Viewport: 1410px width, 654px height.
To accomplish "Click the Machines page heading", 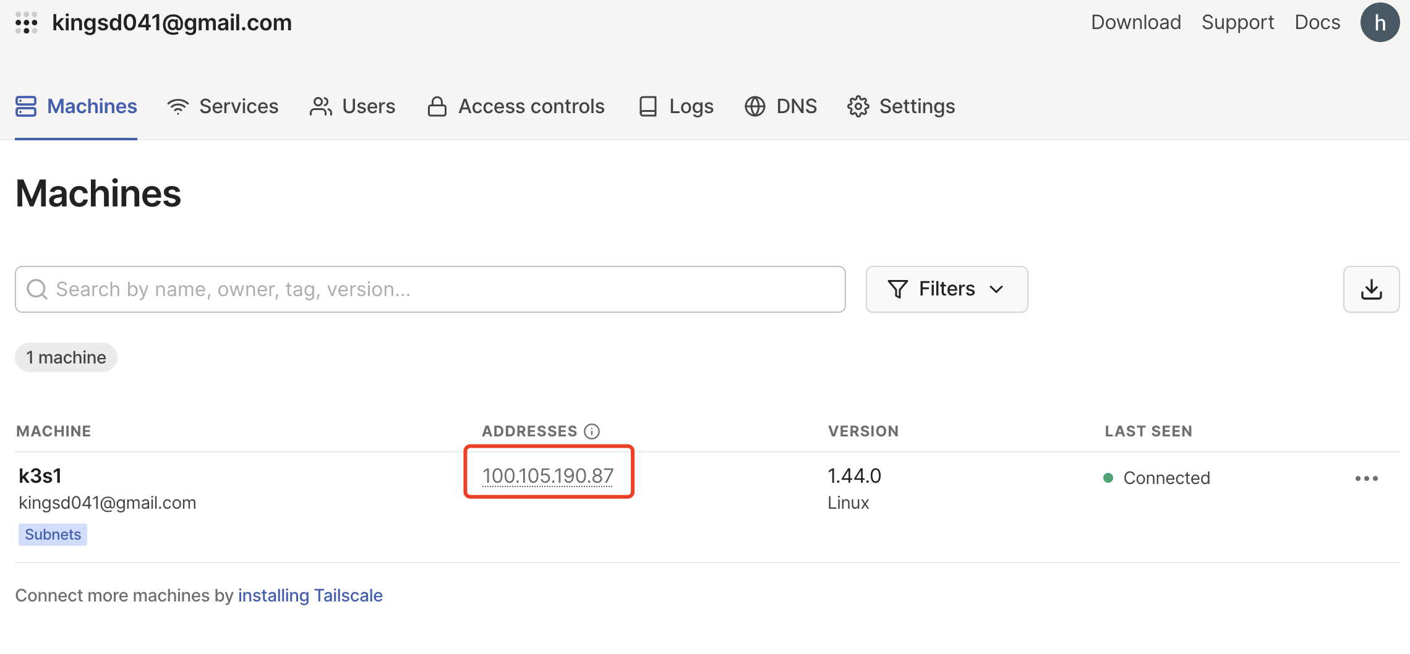I will [x=98, y=193].
